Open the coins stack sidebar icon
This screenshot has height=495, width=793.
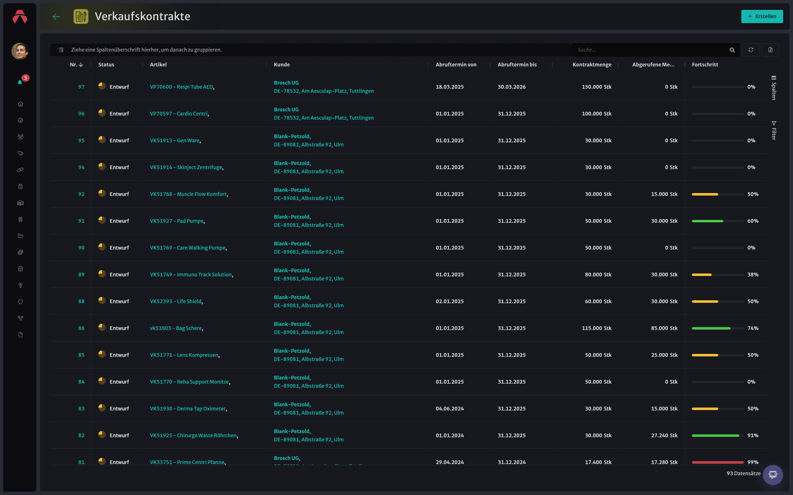pos(20,252)
